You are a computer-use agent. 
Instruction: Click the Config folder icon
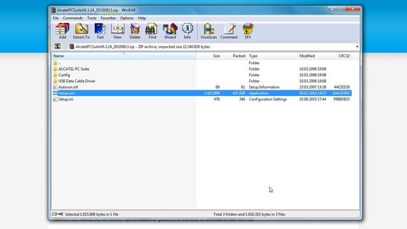coord(55,75)
